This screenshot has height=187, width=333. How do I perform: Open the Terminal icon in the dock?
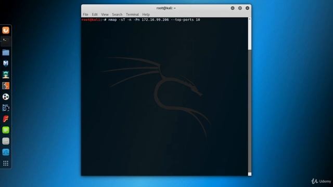coord(6,42)
